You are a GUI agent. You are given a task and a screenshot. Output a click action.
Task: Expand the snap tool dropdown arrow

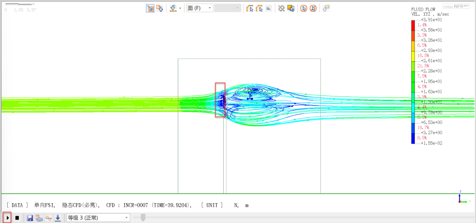tap(180, 9)
